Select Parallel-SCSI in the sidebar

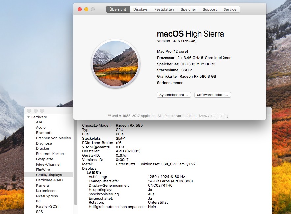click(47, 206)
